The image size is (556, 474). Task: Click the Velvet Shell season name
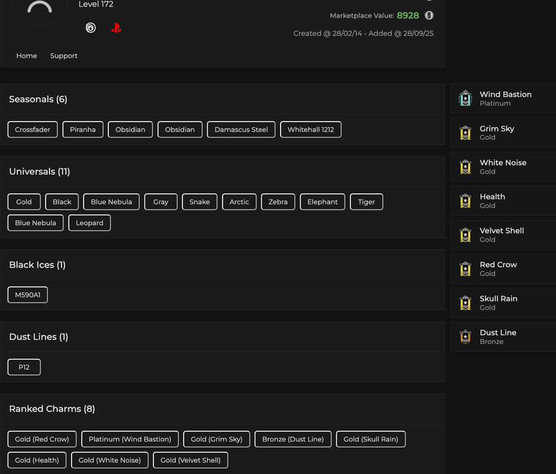click(502, 230)
